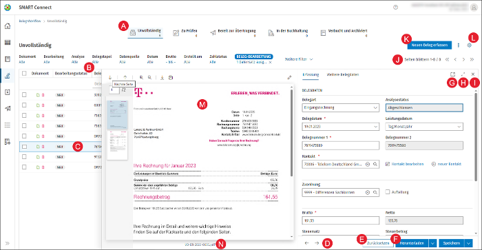Select the second page thumbnail in viewer
482x250 pixels.
click(x=117, y=145)
